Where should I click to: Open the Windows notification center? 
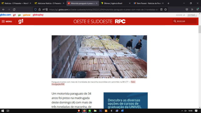(x=196, y=111)
